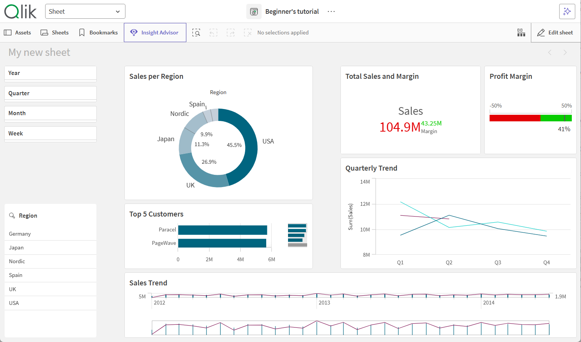
Task: Click the Q4 label in Quarterly Trend
Action: pyautogui.click(x=547, y=262)
